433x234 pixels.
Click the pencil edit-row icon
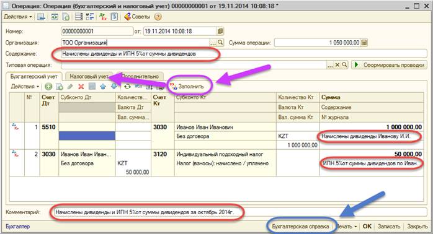coord(70,87)
